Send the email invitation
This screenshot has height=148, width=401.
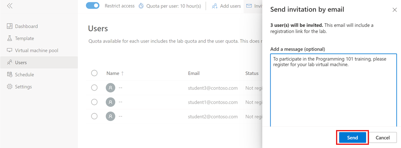352,138
